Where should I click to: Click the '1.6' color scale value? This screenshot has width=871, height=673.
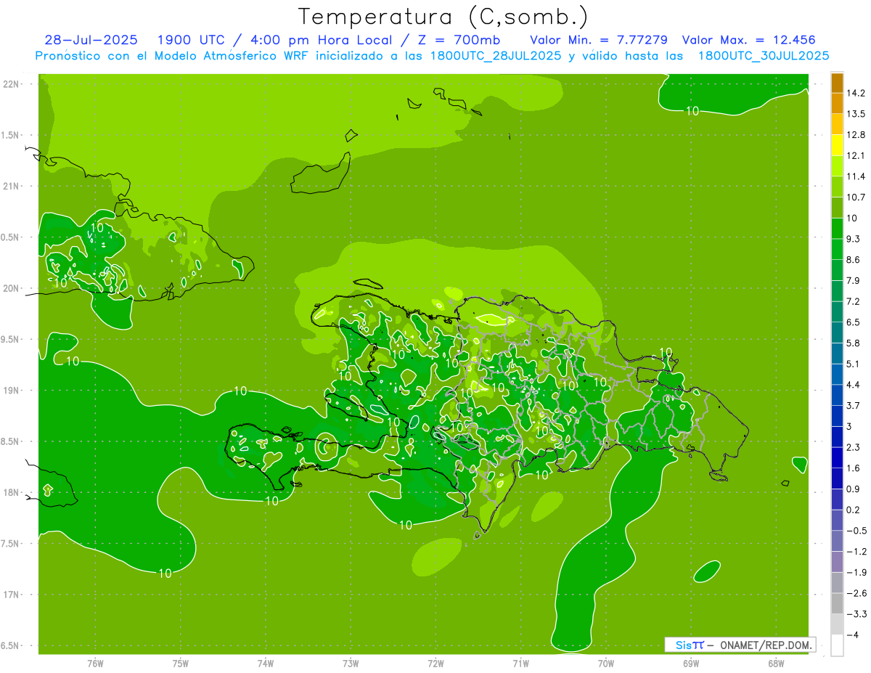pos(854,468)
